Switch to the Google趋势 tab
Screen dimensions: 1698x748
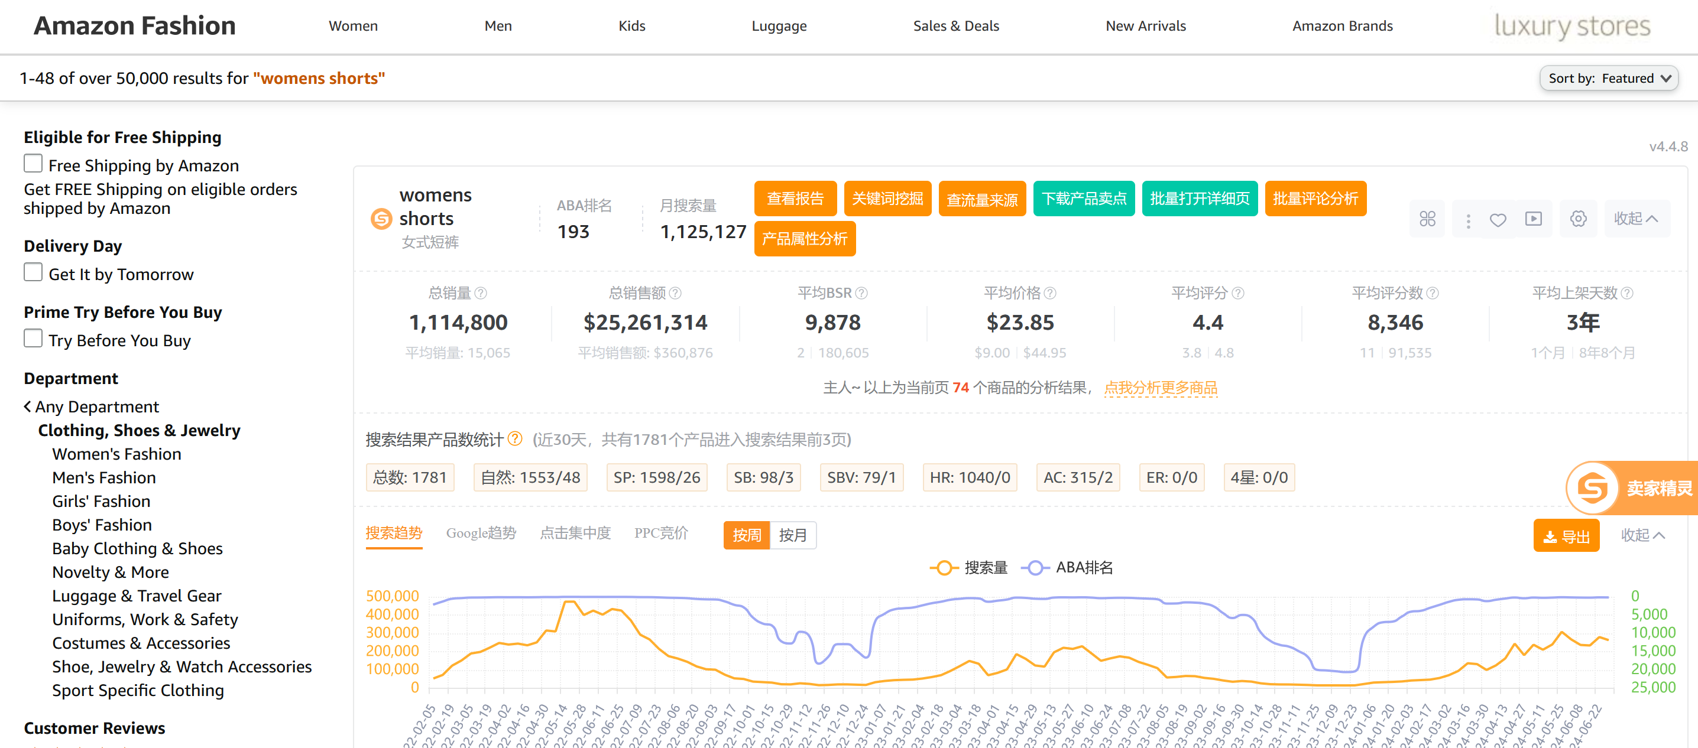(481, 533)
